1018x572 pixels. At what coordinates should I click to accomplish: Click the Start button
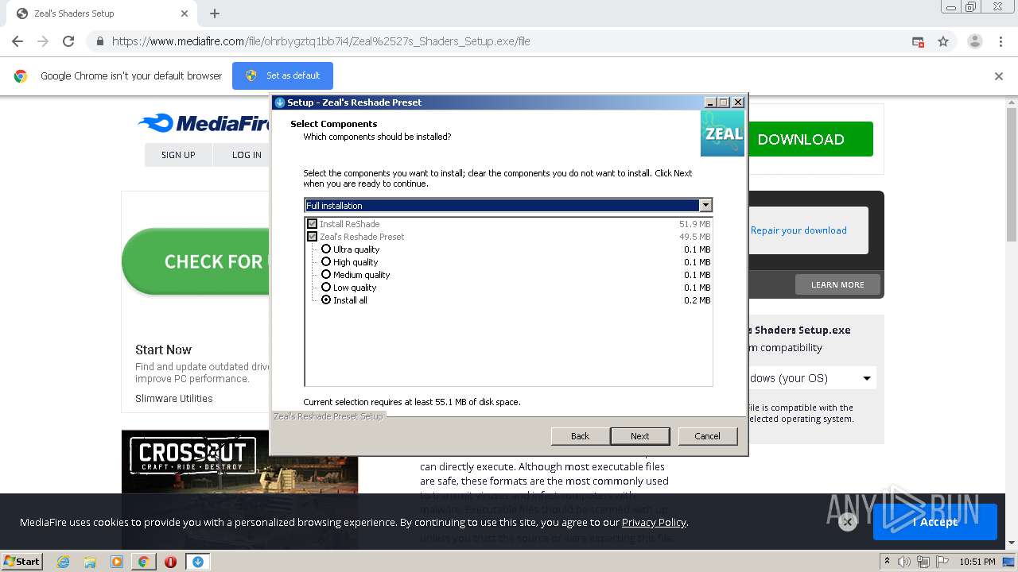tap(21, 562)
